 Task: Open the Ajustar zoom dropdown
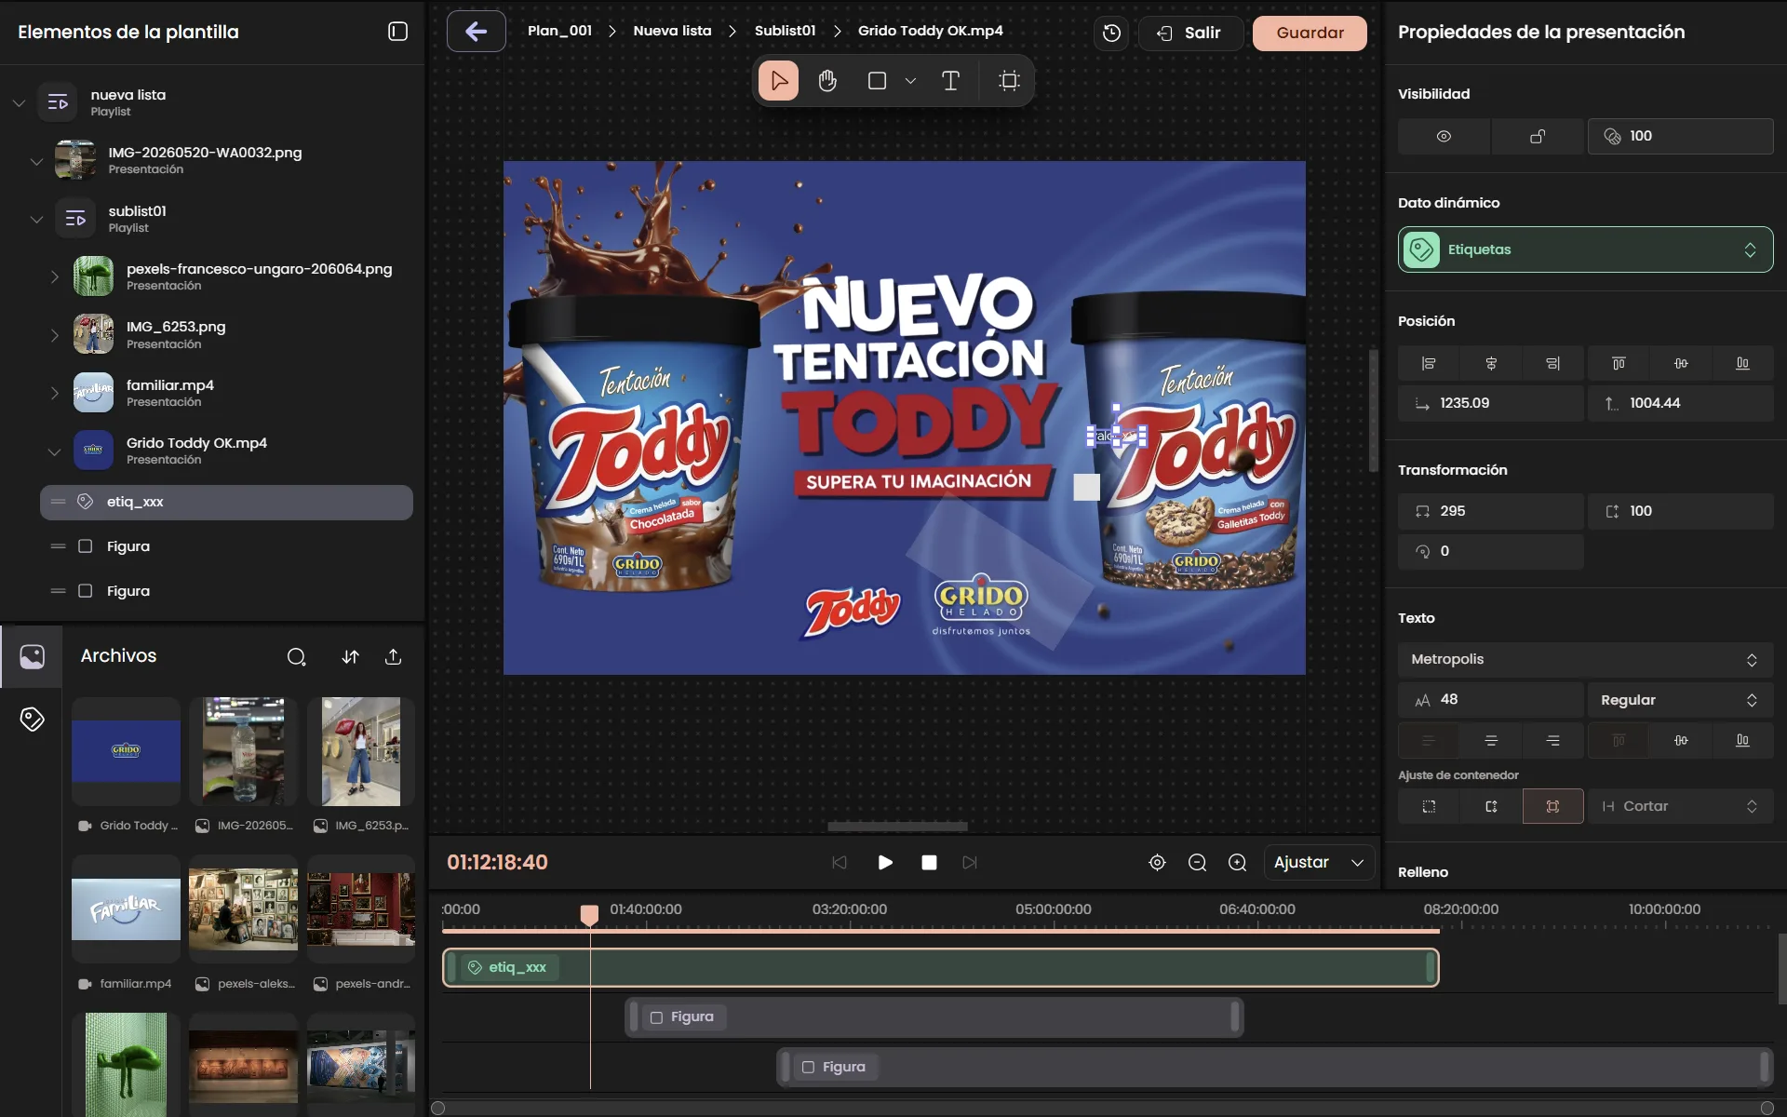point(1319,863)
